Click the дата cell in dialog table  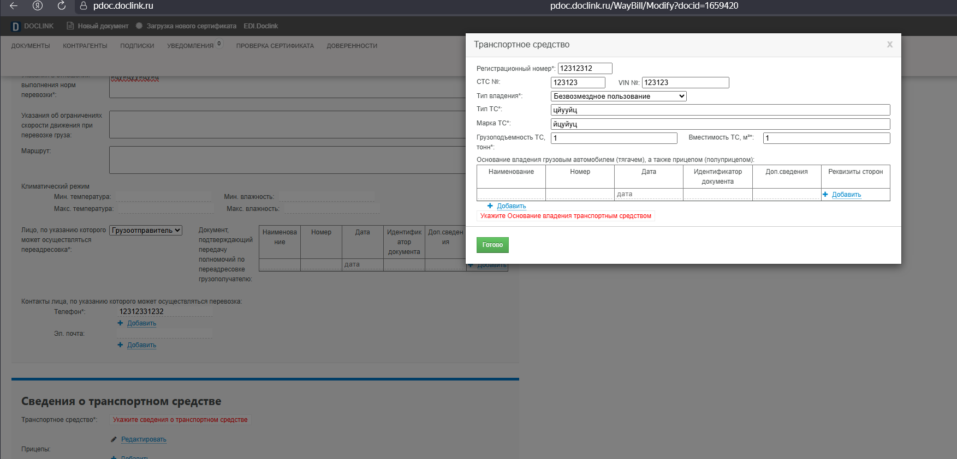pyautogui.click(x=649, y=194)
